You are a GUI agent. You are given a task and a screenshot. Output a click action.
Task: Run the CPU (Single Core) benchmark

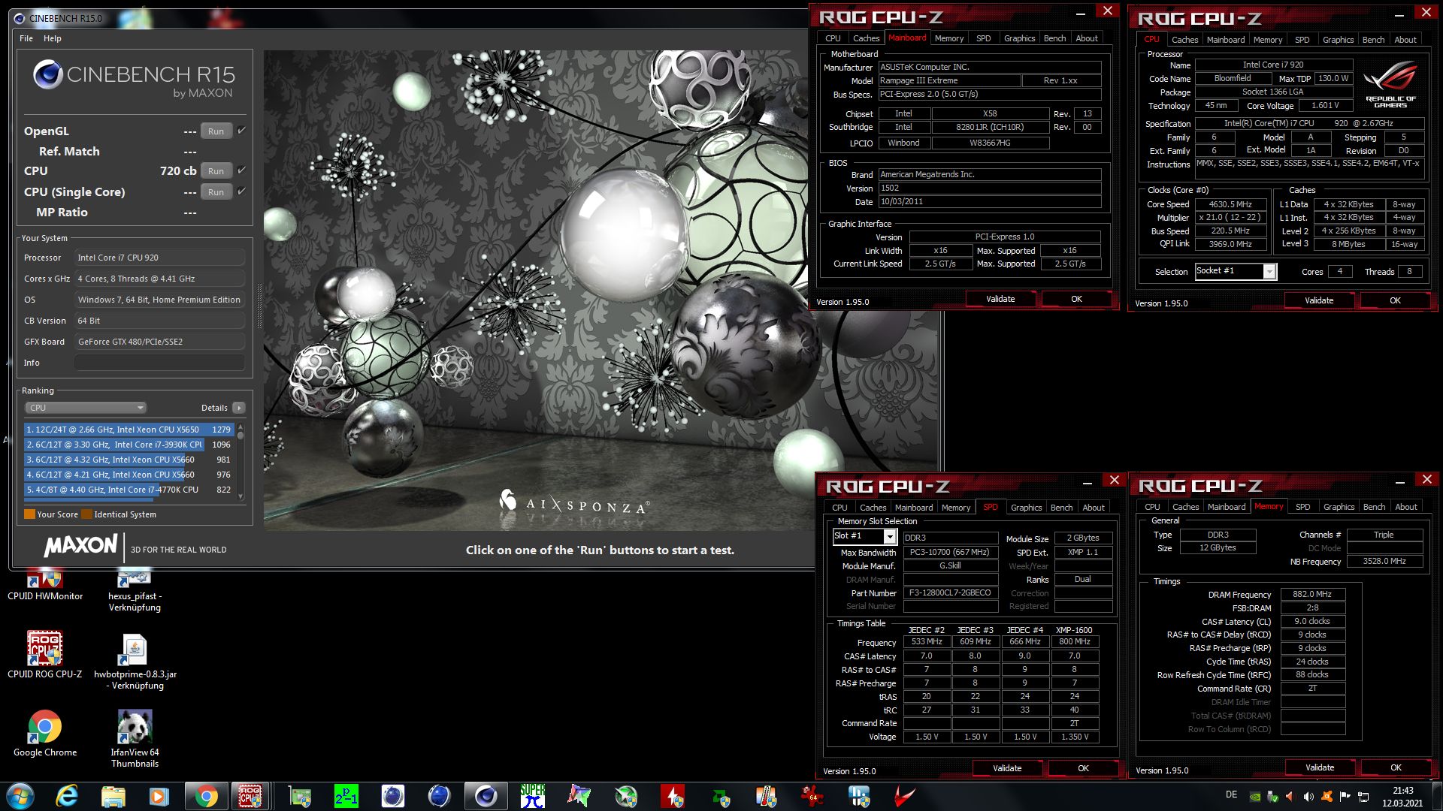pos(216,191)
